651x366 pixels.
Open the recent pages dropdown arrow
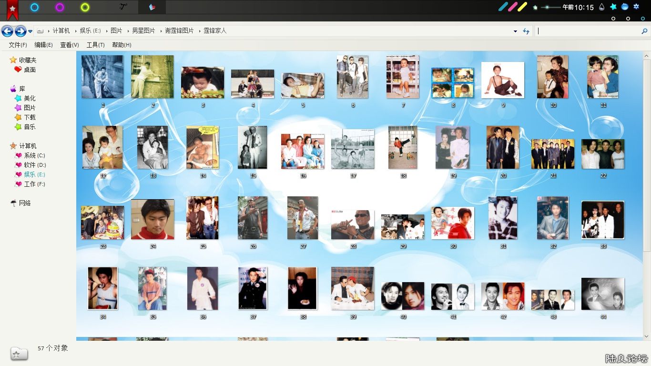(31, 31)
